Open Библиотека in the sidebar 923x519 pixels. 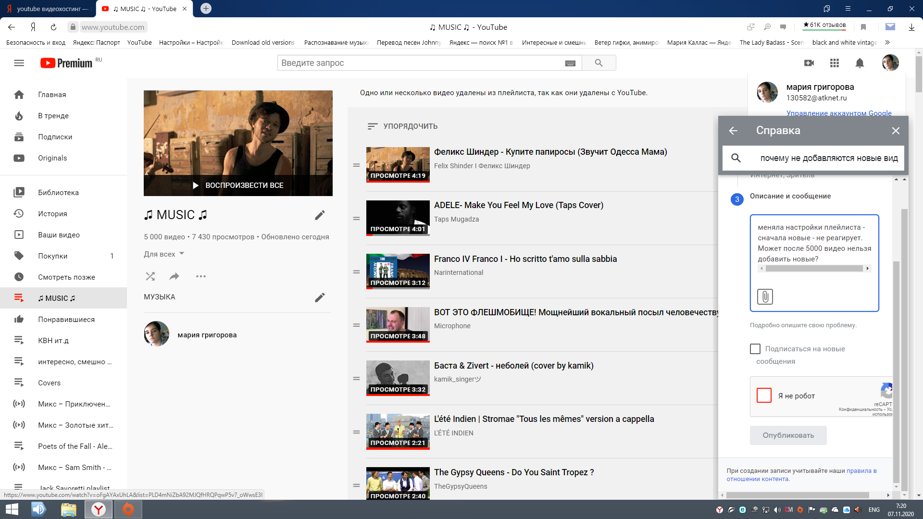tap(63, 193)
